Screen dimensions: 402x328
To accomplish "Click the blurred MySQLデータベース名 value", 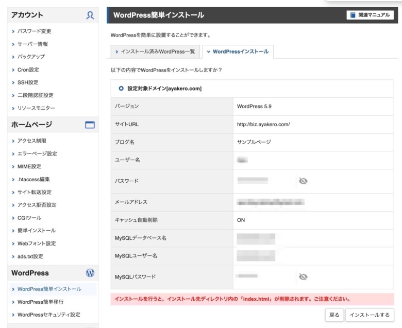I will pyautogui.click(x=256, y=238).
